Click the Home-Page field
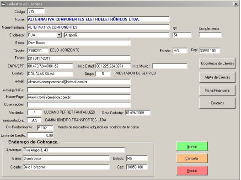241x180 pixels. coord(79,97)
